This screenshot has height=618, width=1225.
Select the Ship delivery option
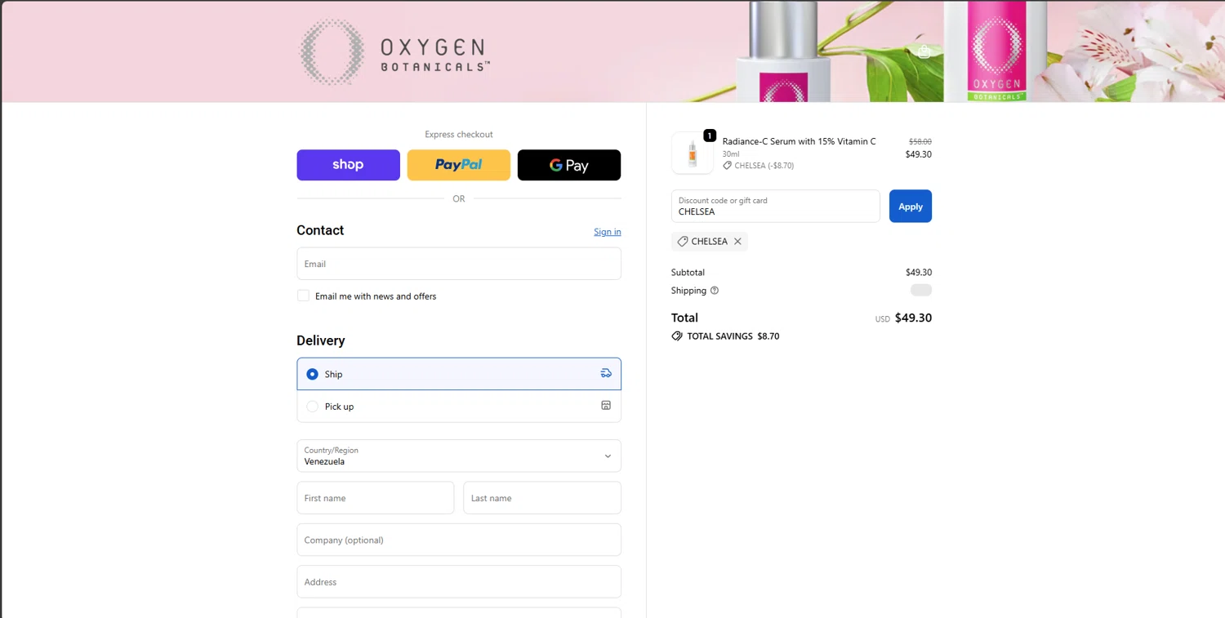[459, 374]
